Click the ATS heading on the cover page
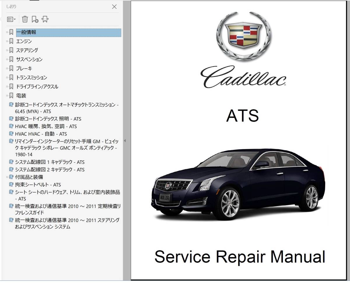Image resolution: width=350 pixels, height=286 pixels. click(x=242, y=115)
